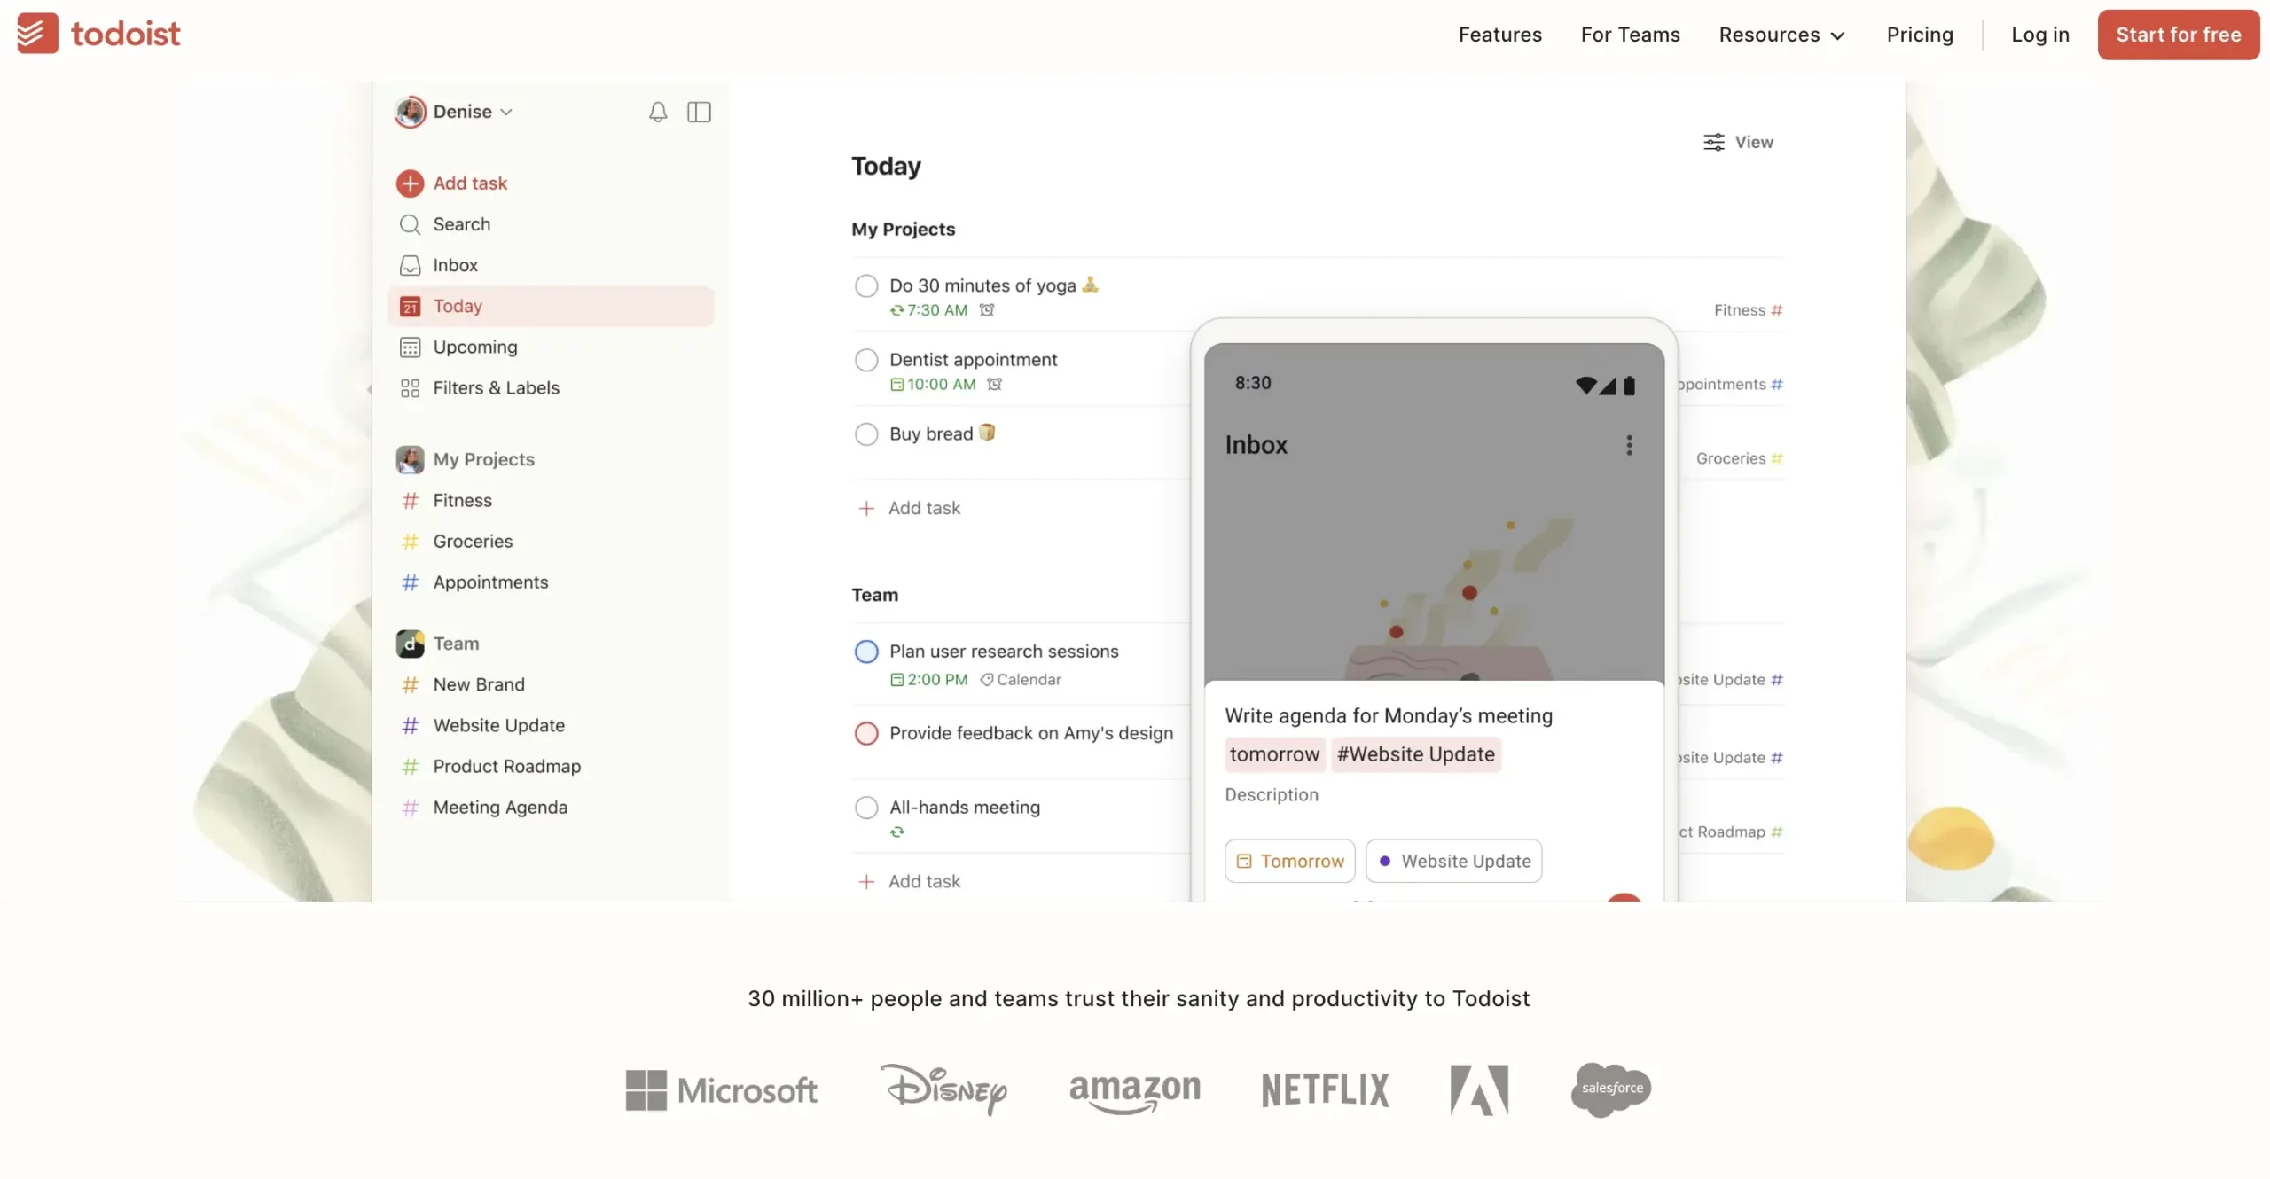Click the My Projects avatar icon
This screenshot has width=2270, height=1179.
[410, 460]
